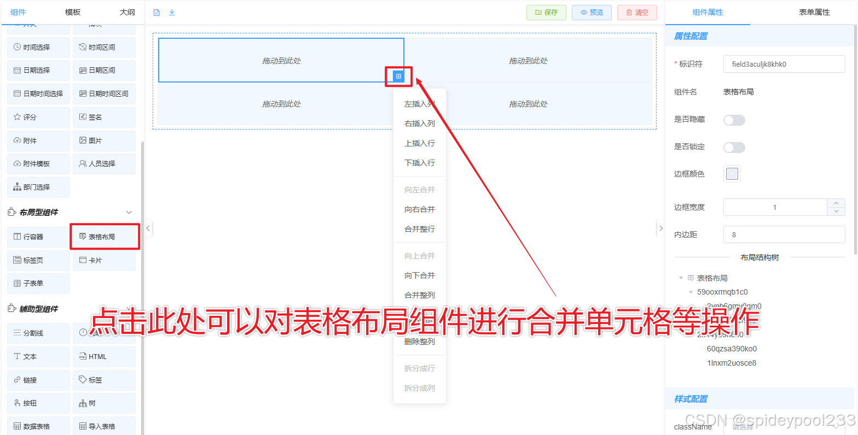Open the 边框颜色 color picker swatch
The height and width of the screenshot is (435, 858).
coord(732,174)
